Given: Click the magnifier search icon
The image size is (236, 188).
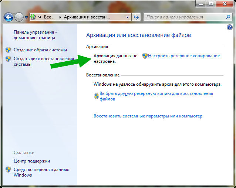Looking at the screenshot, I should pyautogui.click(x=228, y=17).
